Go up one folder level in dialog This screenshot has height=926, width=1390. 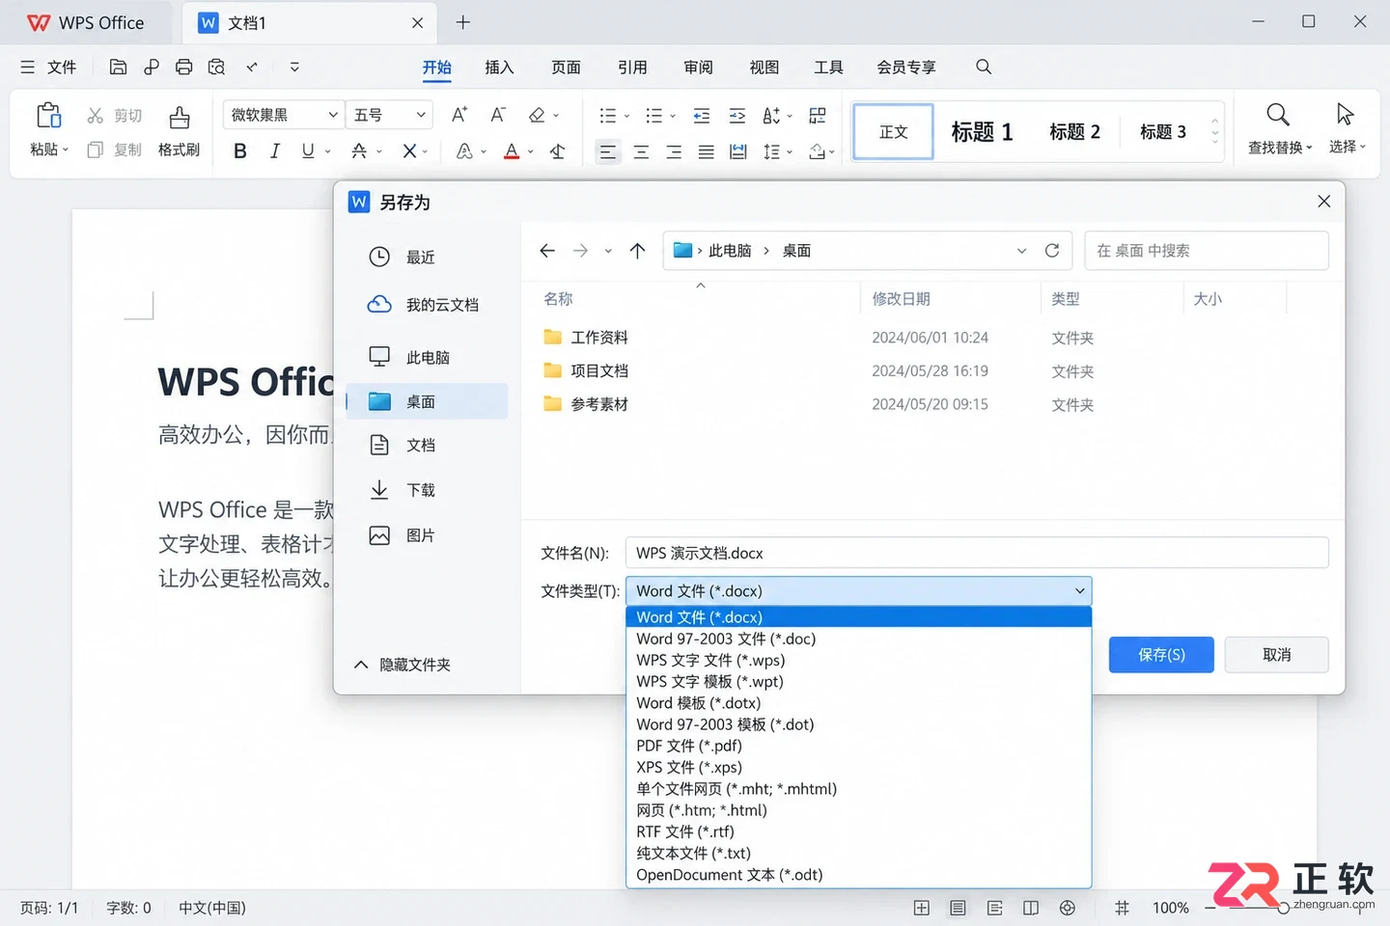pyautogui.click(x=637, y=251)
